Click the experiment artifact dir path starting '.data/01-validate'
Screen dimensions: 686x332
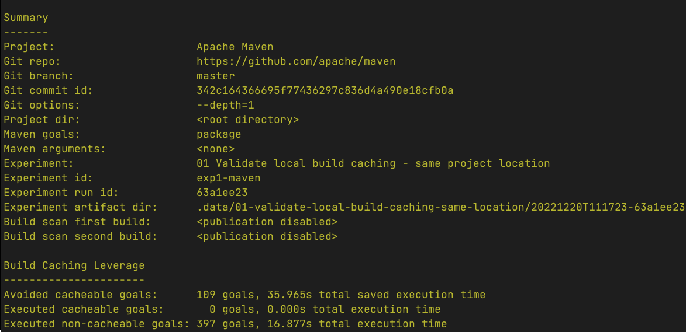tap(440, 207)
